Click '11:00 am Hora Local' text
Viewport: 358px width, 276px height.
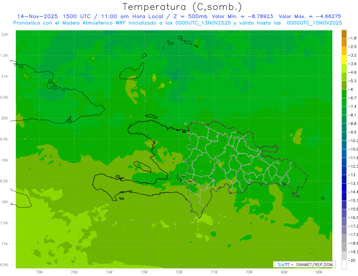[x=132, y=16]
